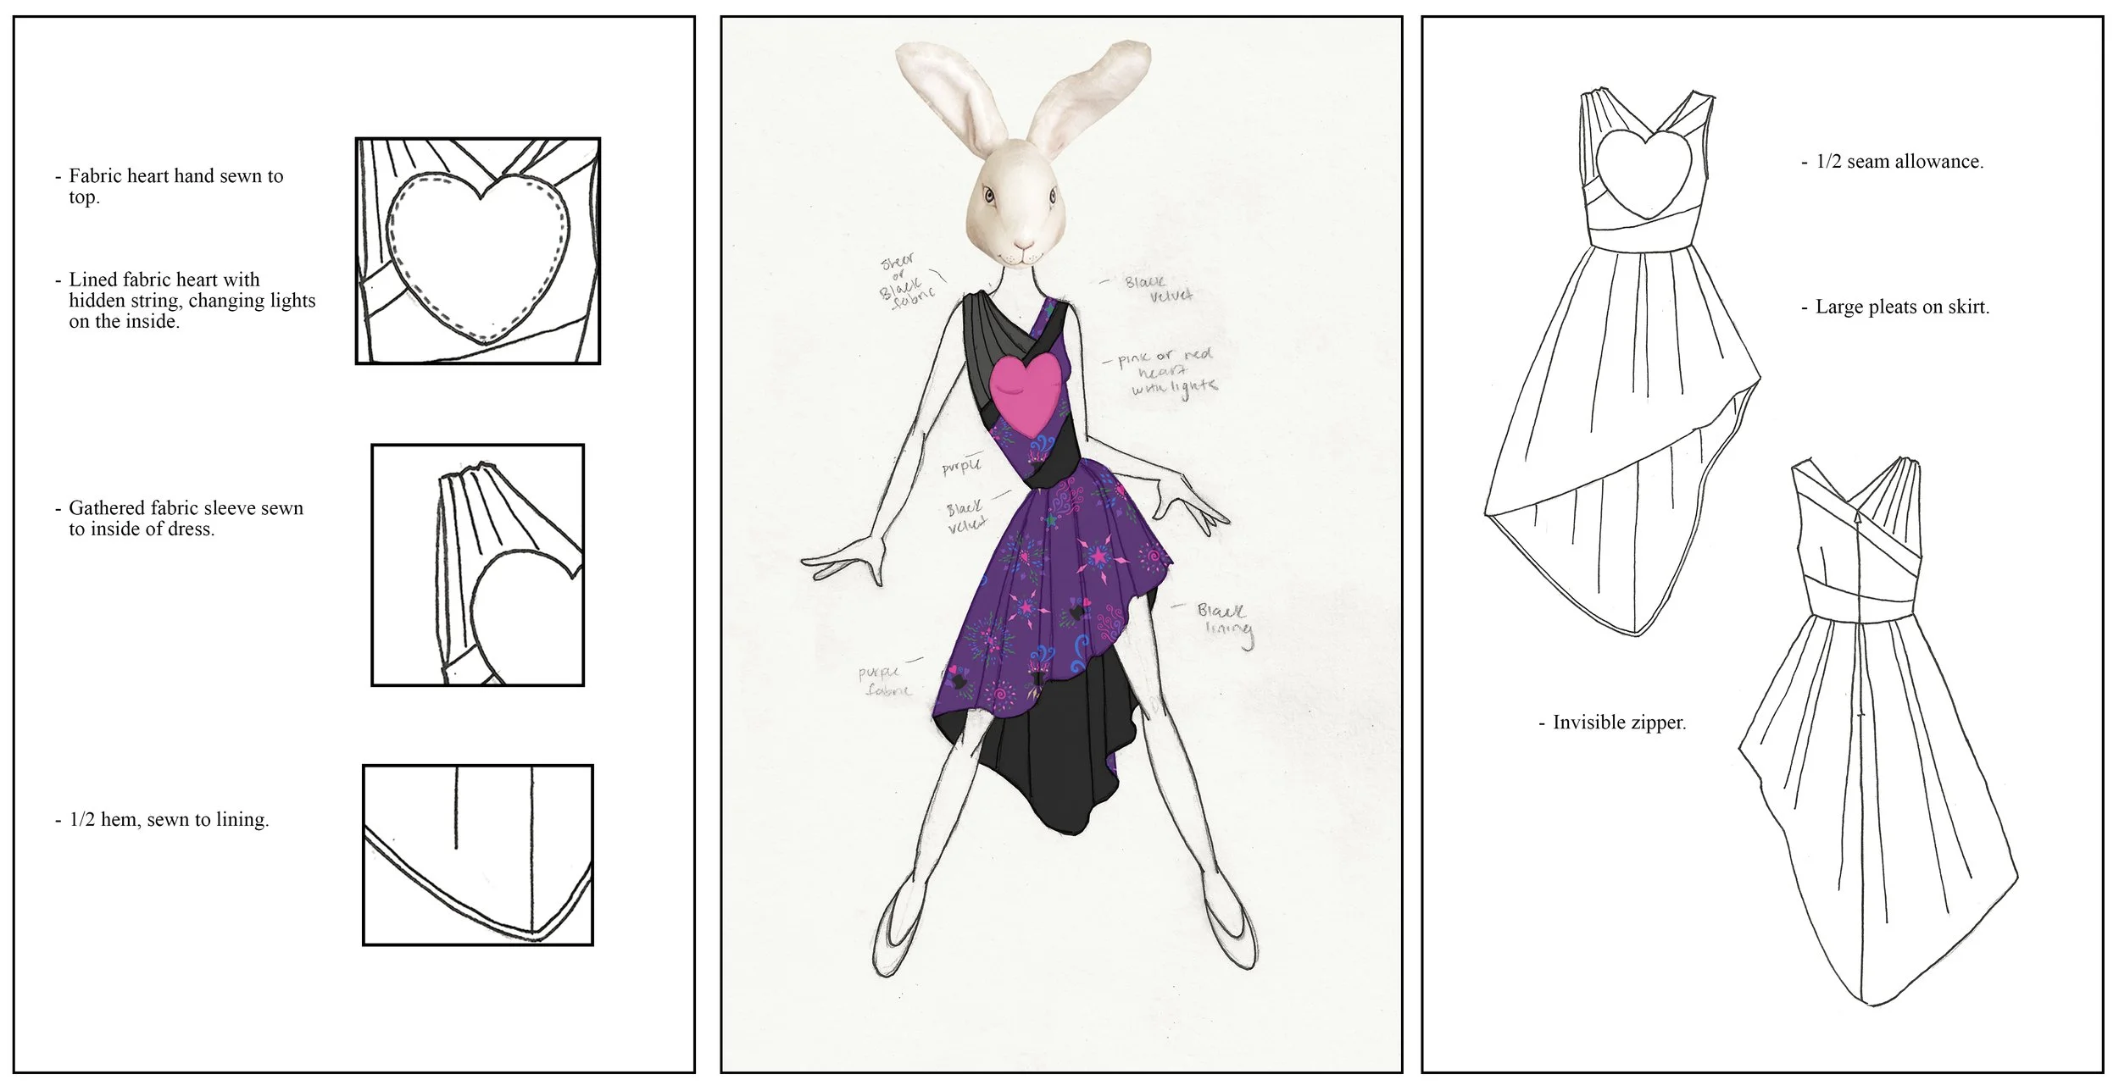Click the stitched heart detail thumbnail
Image resolution: width=2119 pixels, height=1091 pixels.
[x=477, y=252]
